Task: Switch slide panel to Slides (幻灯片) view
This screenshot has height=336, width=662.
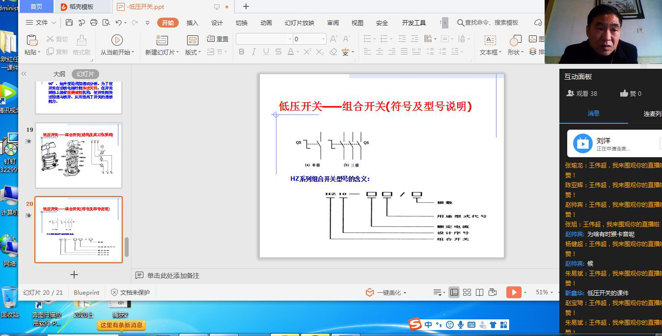Action: 85,74
